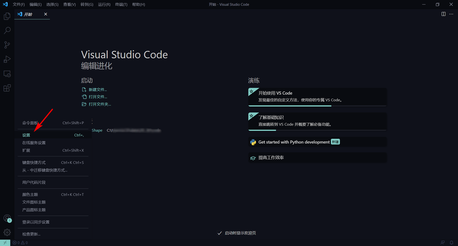The height and width of the screenshot is (246, 458).
Task: Open the 选择(S) menu
Action: point(52,4)
